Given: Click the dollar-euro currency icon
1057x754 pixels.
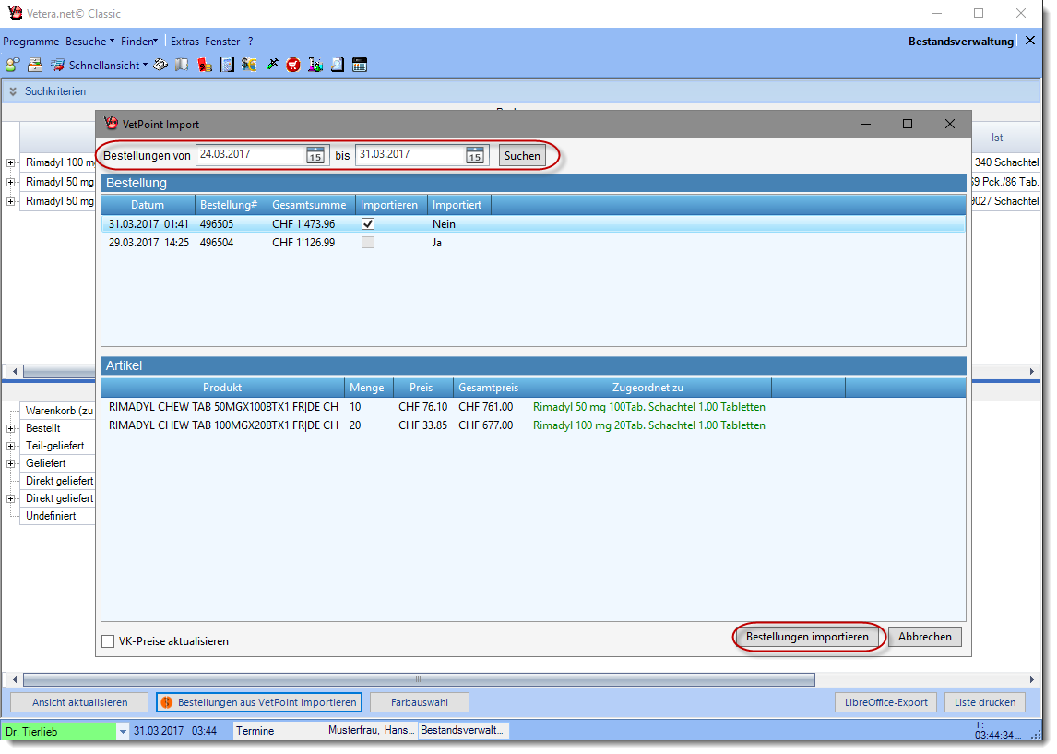Looking at the screenshot, I should (x=249, y=65).
